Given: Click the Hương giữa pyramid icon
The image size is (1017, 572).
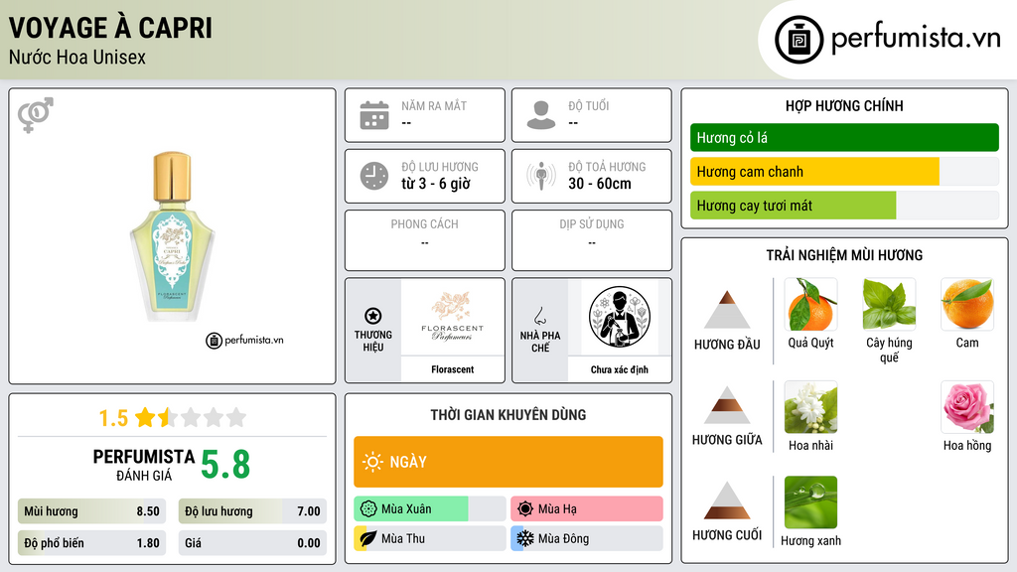Looking at the screenshot, I should click(x=727, y=405).
